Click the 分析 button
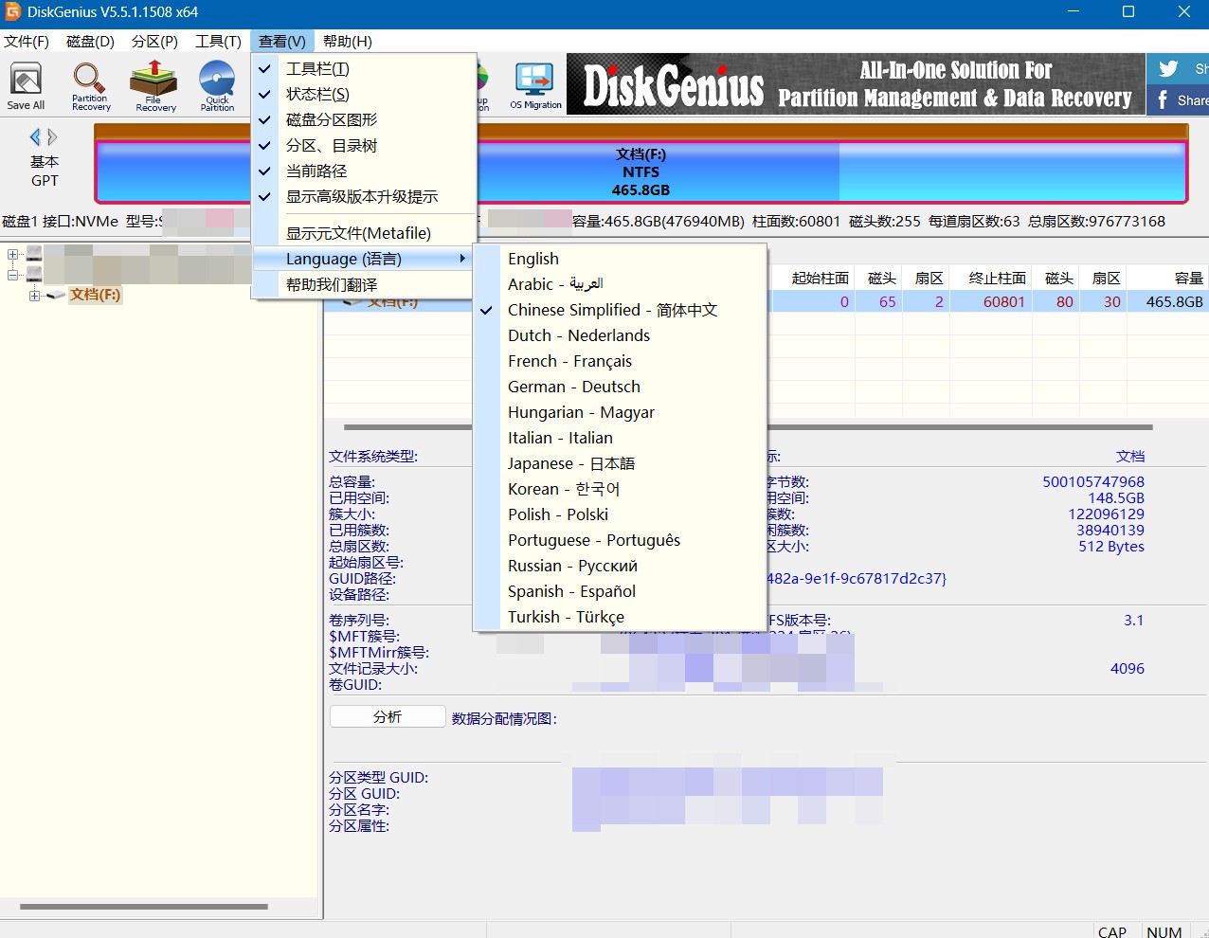 (x=388, y=716)
